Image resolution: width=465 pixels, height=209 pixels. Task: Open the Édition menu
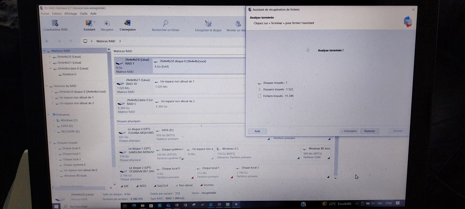pos(57,13)
